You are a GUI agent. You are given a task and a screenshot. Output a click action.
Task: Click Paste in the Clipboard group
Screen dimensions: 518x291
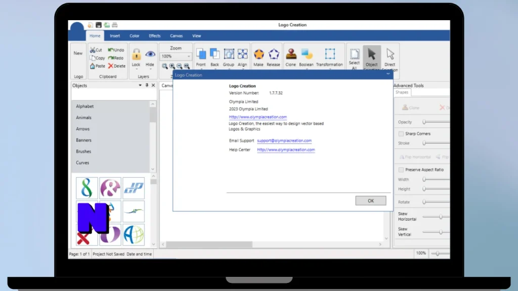(97, 66)
